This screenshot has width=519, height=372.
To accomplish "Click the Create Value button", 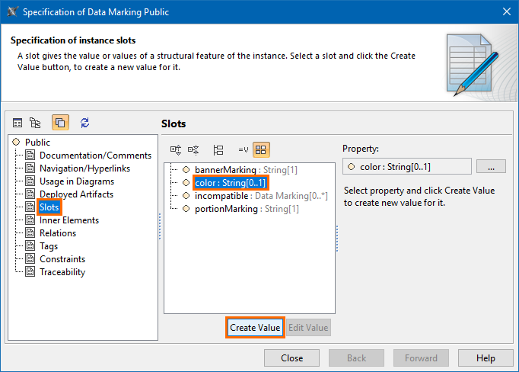I will pyautogui.click(x=255, y=328).
